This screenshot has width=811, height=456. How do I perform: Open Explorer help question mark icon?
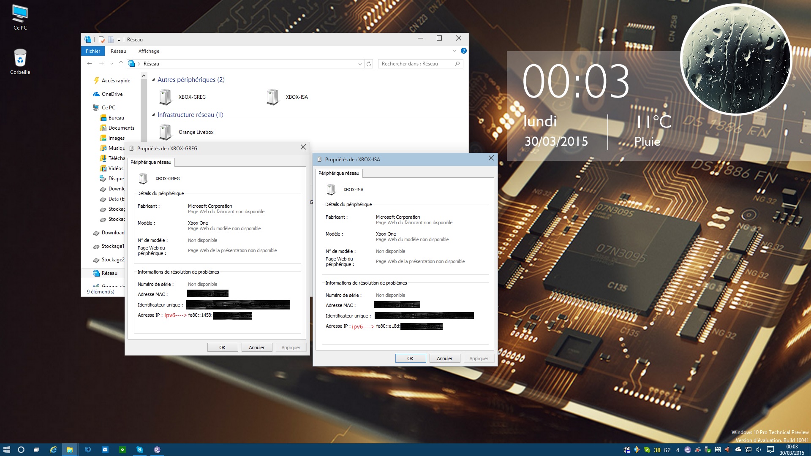(463, 51)
